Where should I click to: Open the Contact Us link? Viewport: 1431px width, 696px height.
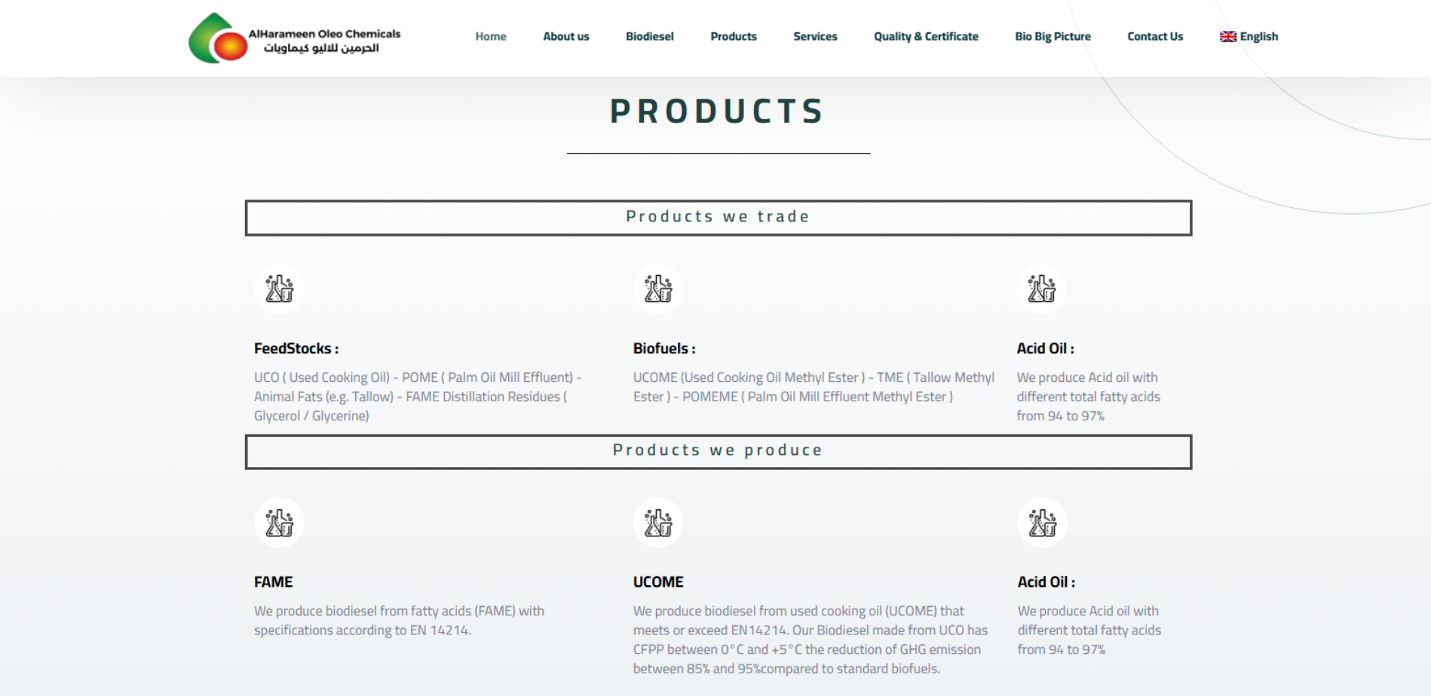click(1155, 37)
